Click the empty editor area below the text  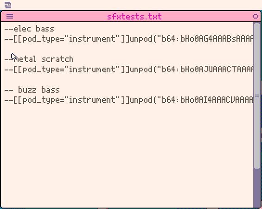click(x=127, y=155)
